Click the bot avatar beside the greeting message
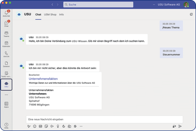 21,39
